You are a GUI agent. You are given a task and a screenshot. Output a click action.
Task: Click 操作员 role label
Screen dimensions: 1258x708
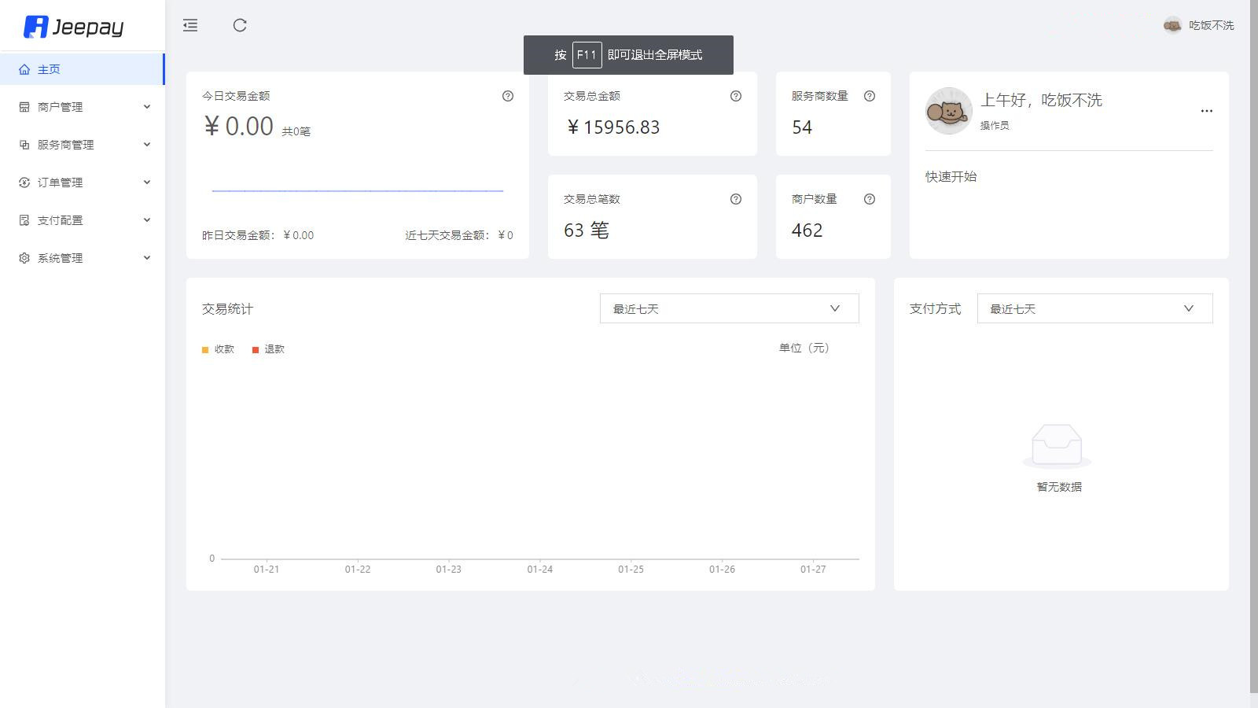995,126
